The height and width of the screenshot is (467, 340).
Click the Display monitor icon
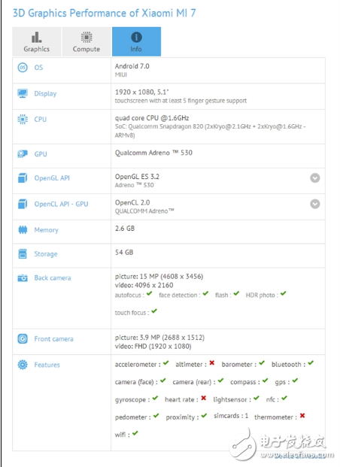point(23,93)
